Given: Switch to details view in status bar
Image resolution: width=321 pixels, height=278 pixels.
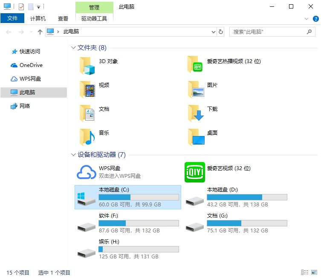Looking at the screenshot, I should click(x=305, y=272).
